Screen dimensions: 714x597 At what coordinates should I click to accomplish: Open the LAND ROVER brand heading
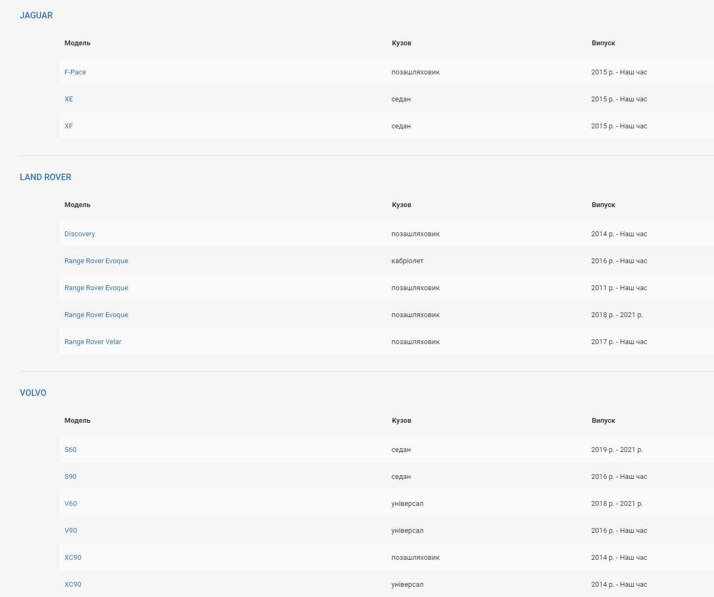(x=45, y=177)
